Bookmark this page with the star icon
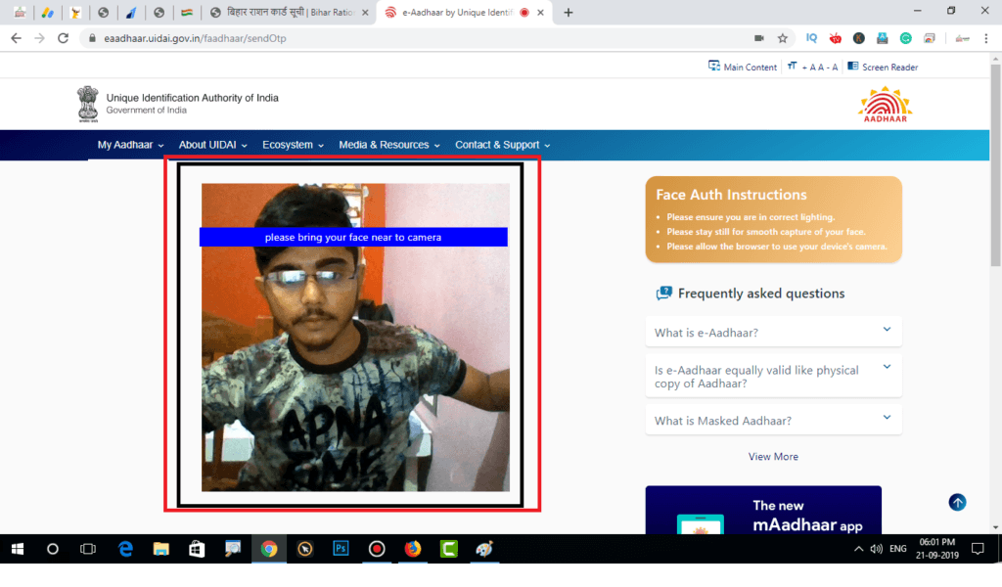The image size is (1002, 587). click(782, 38)
